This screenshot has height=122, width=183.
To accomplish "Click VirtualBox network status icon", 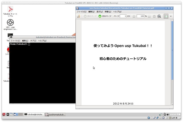I will tap(158, 118).
